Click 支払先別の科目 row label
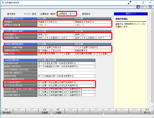The image size is (154, 118). click(x=20, y=63)
